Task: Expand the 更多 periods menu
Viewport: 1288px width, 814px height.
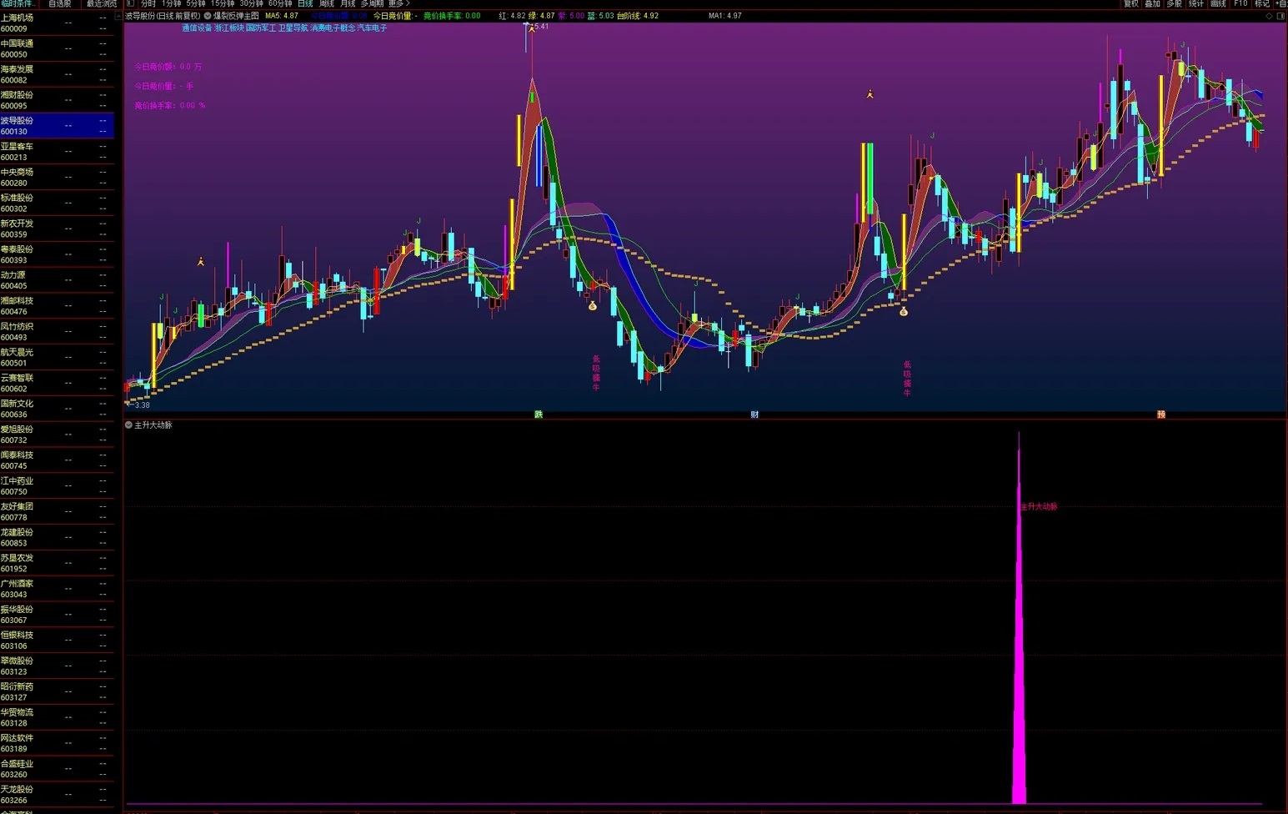Action: (x=398, y=4)
